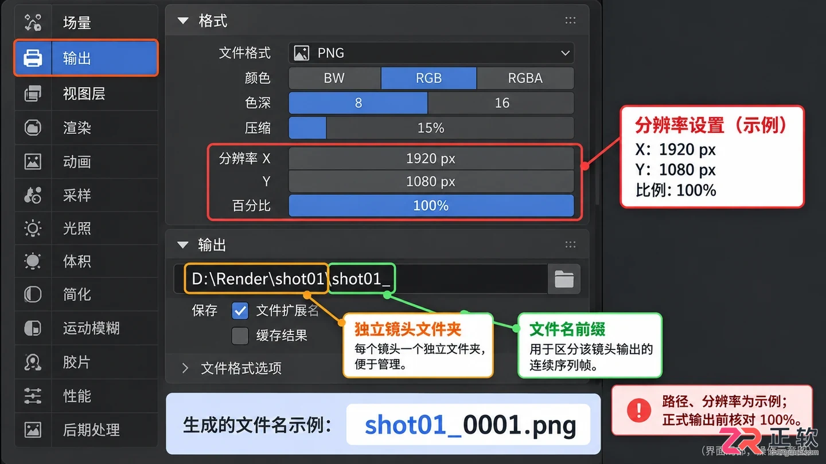Image resolution: width=826 pixels, height=464 pixels.
Task: Set color mode to BW
Action: point(334,78)
